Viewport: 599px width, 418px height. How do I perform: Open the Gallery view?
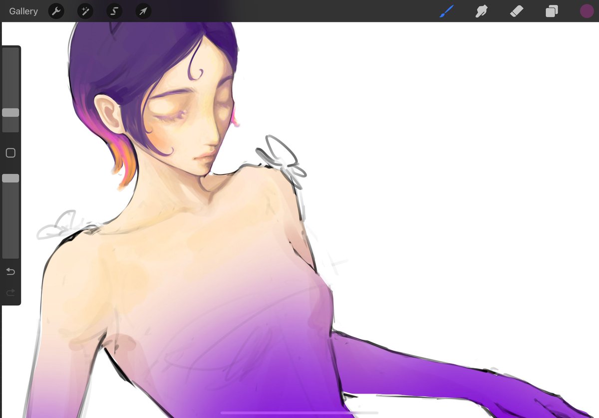(23, 11)
